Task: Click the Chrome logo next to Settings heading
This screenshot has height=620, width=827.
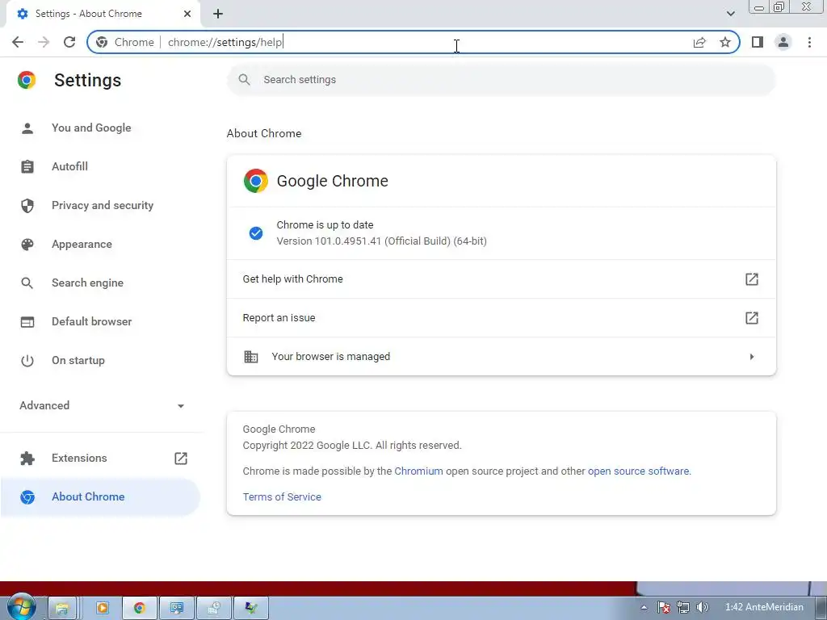Action: coord(27,80)
